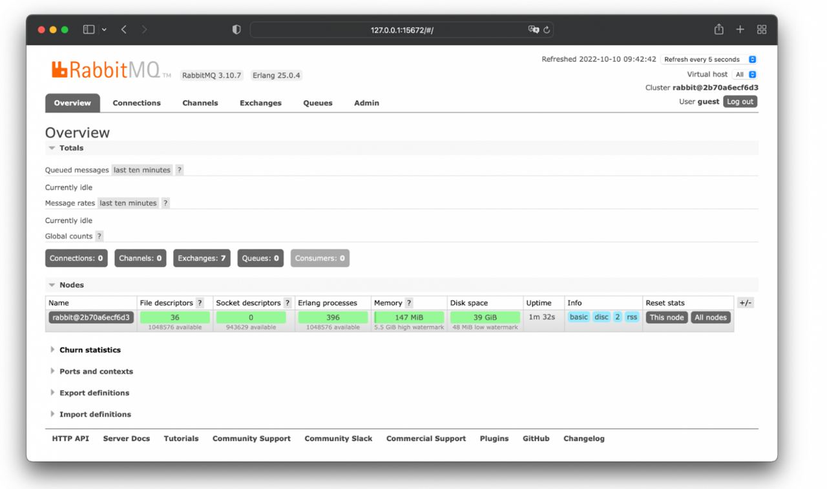Click the Consumers: 0 count button
The height and width of the screenshot is (489, 827).
pyautogui.click(x=320, y=258)
